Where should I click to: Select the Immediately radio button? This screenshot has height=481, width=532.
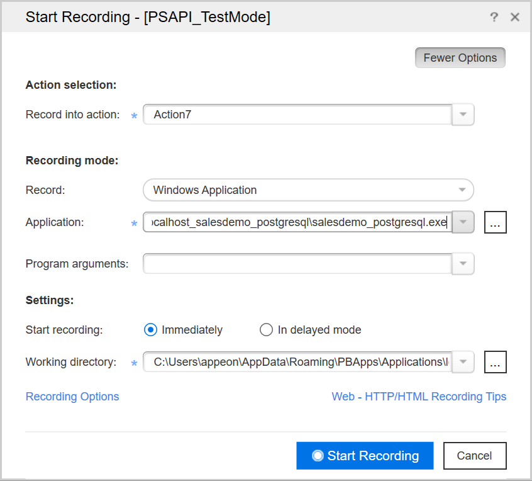point(150,330)
